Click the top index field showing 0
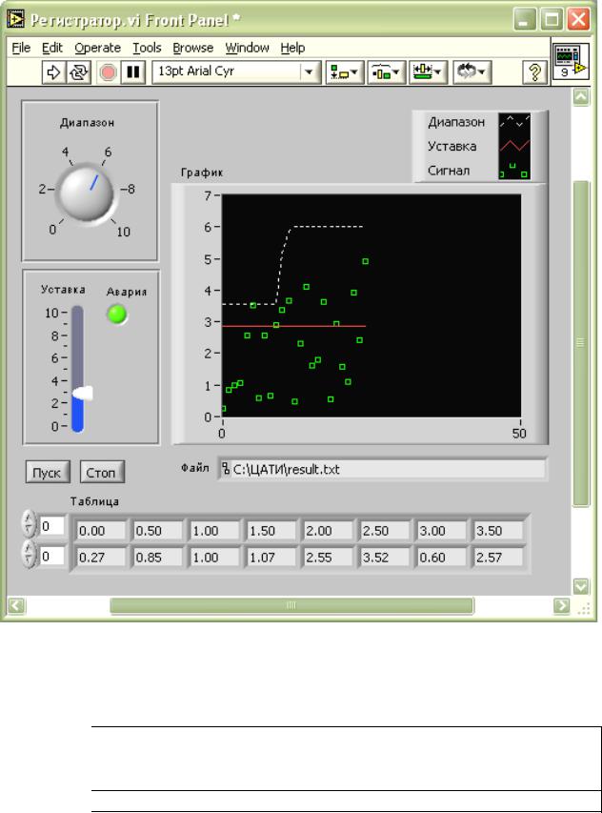Image resolution: width=602 pixels, height=813 pixels. pyautogui.click(x=51, y=526)
